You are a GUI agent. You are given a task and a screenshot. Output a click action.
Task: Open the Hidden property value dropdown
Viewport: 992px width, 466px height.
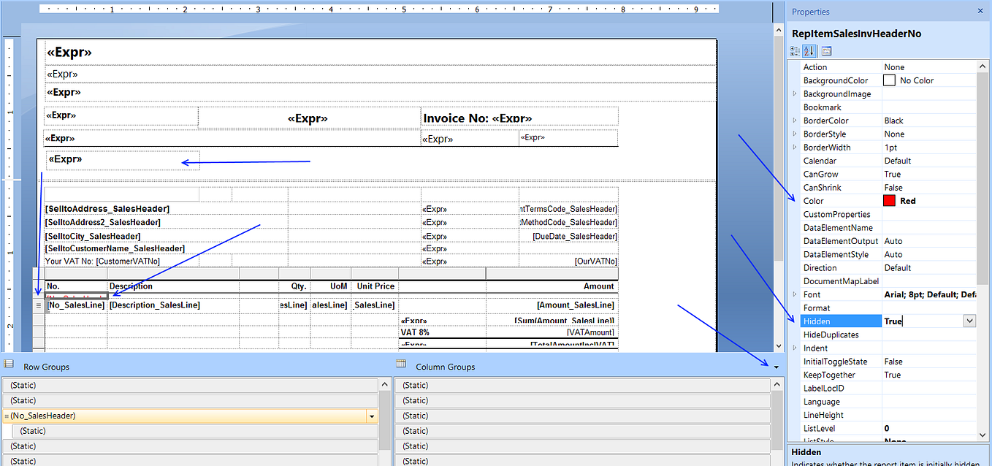969,321
